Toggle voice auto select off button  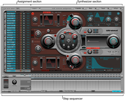pos(18,9)
